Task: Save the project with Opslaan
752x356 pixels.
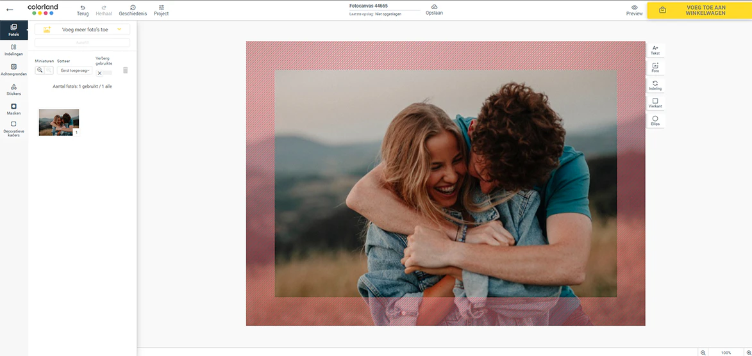Action: pos(434,10)
